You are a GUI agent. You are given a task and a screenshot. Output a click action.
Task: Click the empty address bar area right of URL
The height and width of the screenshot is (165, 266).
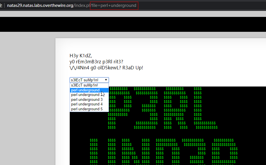pos(200,5)
